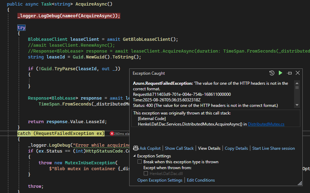310x193 pixels.
Task: Click the MutexInUseException type name
Action: point(90,163)
